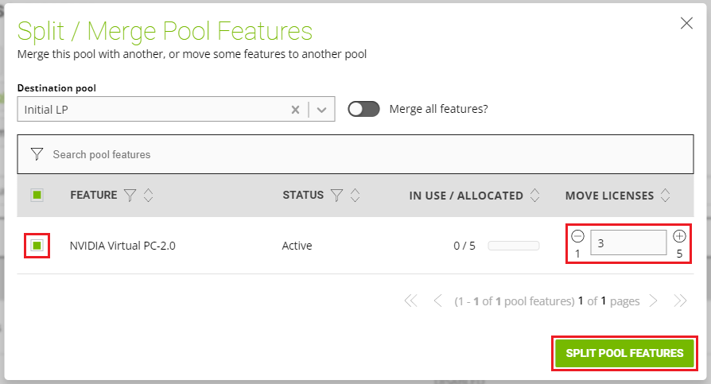Click the Feature column sort arrows
This screenshot has width=711, height=384.
[148, 195]
